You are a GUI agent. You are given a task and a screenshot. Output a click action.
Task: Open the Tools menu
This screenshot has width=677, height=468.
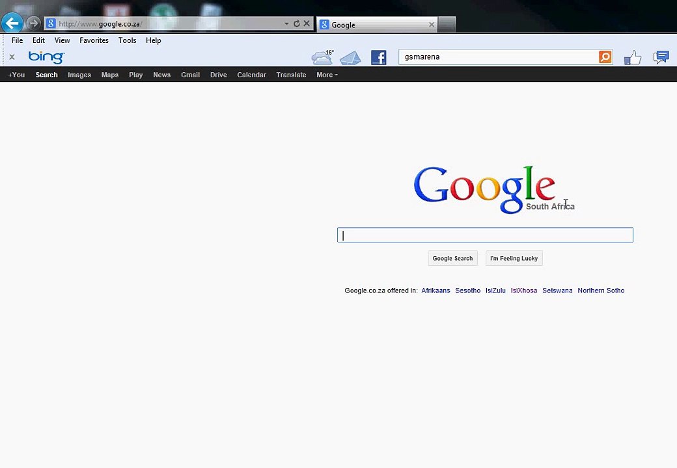[128, 40]
